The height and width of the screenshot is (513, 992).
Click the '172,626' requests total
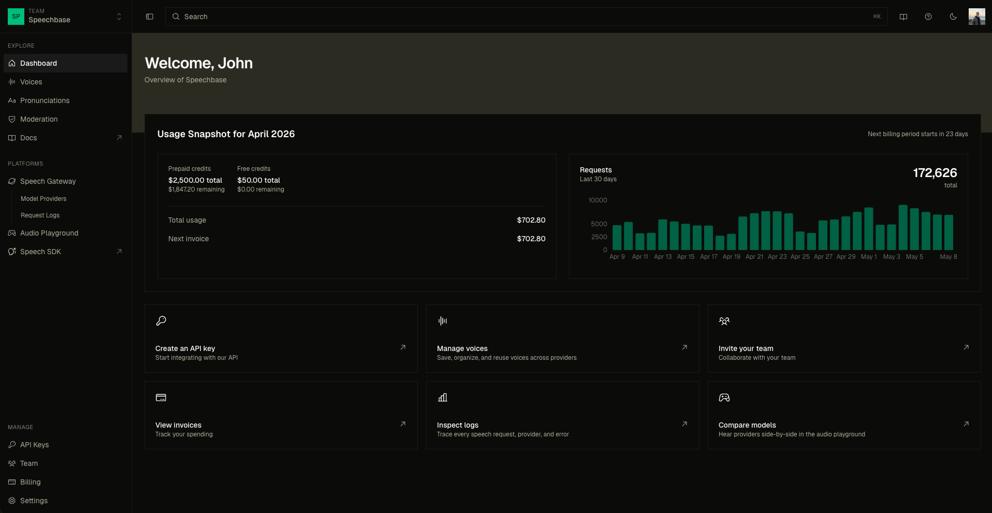click(x=935, y=173)
